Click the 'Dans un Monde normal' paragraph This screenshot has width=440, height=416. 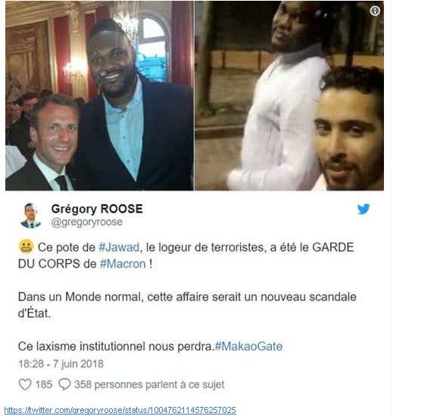(187, 305)
